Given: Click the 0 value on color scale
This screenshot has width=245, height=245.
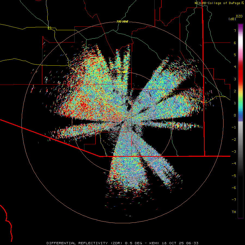Looking at the screenshot, I should click(x=235, y=115).
